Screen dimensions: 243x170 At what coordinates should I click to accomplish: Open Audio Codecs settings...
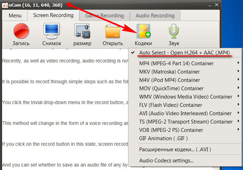[x=185, y=161]
